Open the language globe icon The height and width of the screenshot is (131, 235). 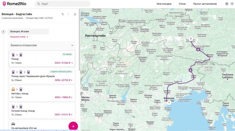(x=227, y=4)
